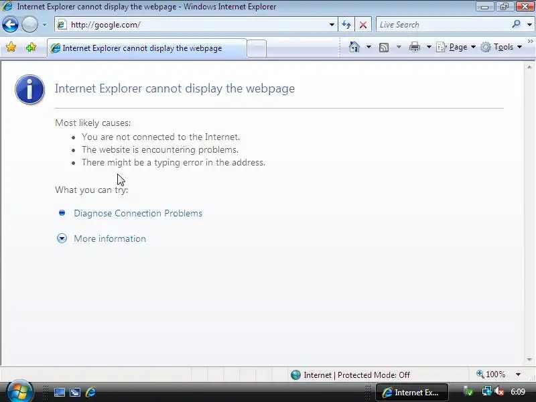Click the globe security zone icon
The image size is (536, 402).
click(x=295, y=375)
